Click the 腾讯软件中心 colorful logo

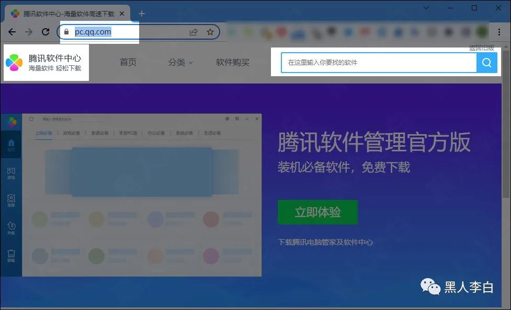pos(14,63)
